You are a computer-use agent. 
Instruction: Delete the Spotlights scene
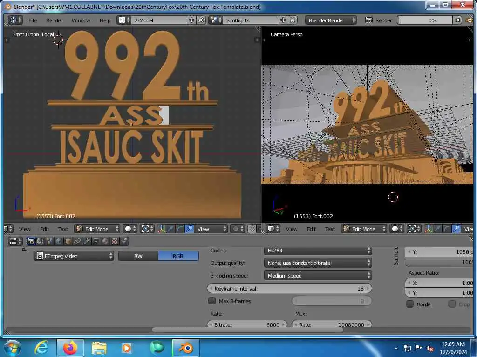click(x=293, y=20)
